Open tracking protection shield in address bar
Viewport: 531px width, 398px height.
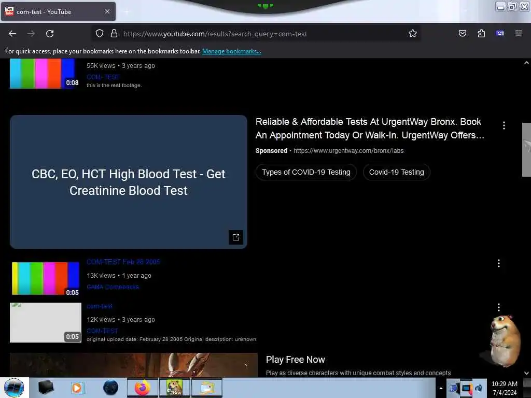[99, 34]
